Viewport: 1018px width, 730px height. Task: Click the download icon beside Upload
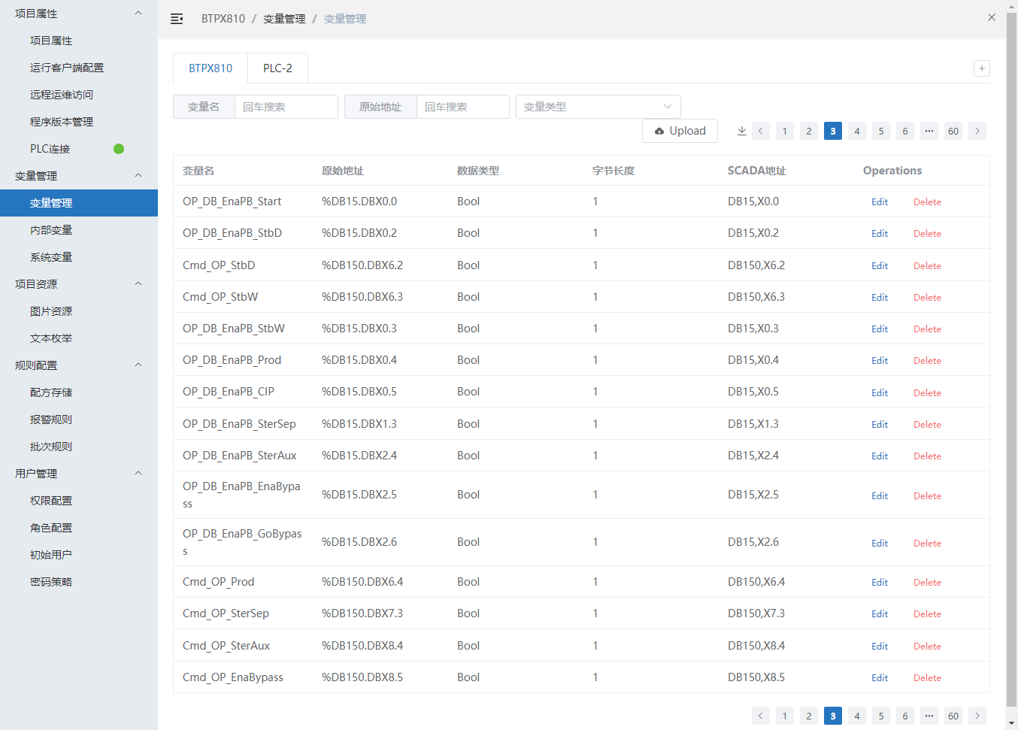tap(741, 131)
